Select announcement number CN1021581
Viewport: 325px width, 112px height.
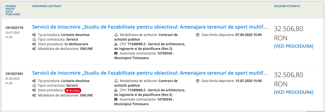(14, 74)
